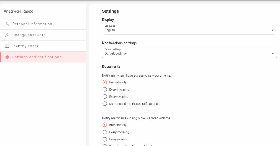Open the Personal information section
The height and width of the screenshot is (146, 280).
click(x=32, y=24)
